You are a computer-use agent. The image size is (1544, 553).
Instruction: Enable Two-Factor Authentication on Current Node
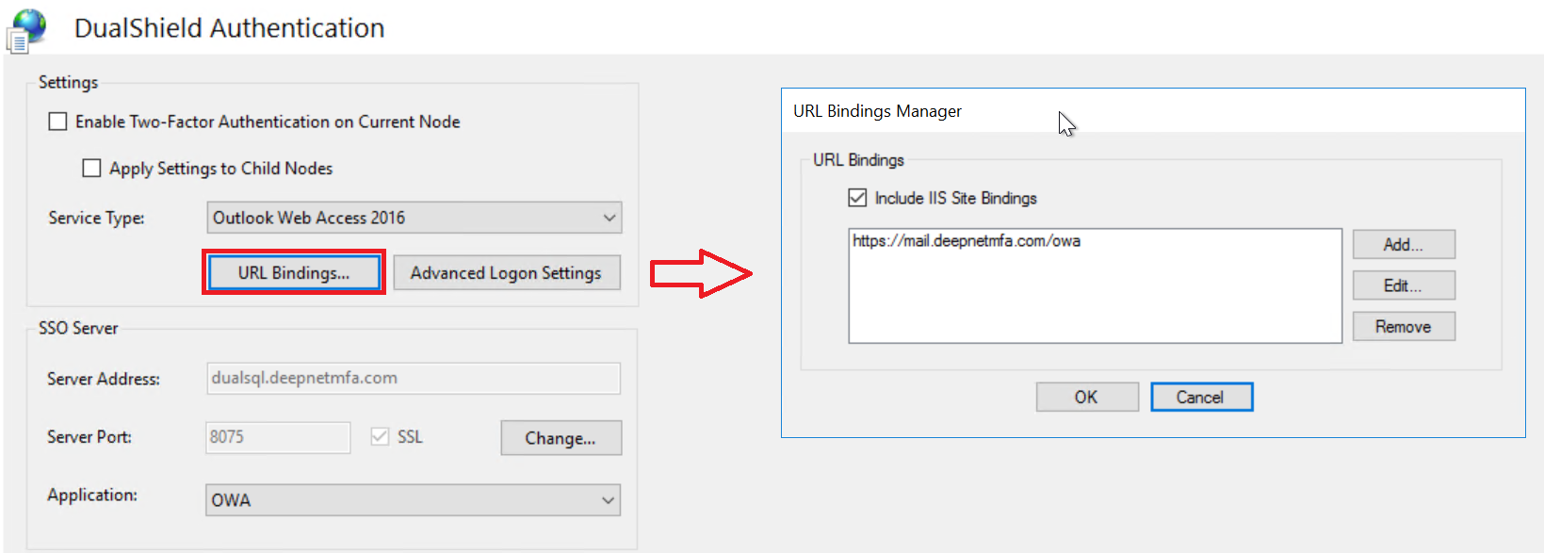pos(58,122)
